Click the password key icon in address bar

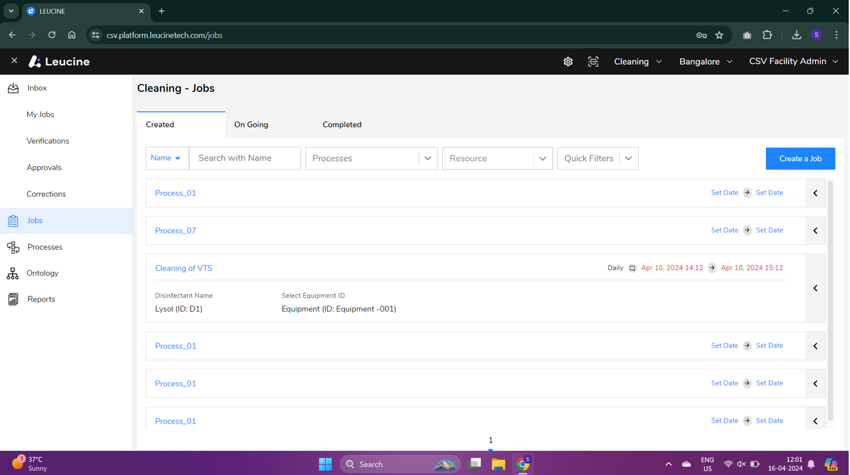click(701, 35)
